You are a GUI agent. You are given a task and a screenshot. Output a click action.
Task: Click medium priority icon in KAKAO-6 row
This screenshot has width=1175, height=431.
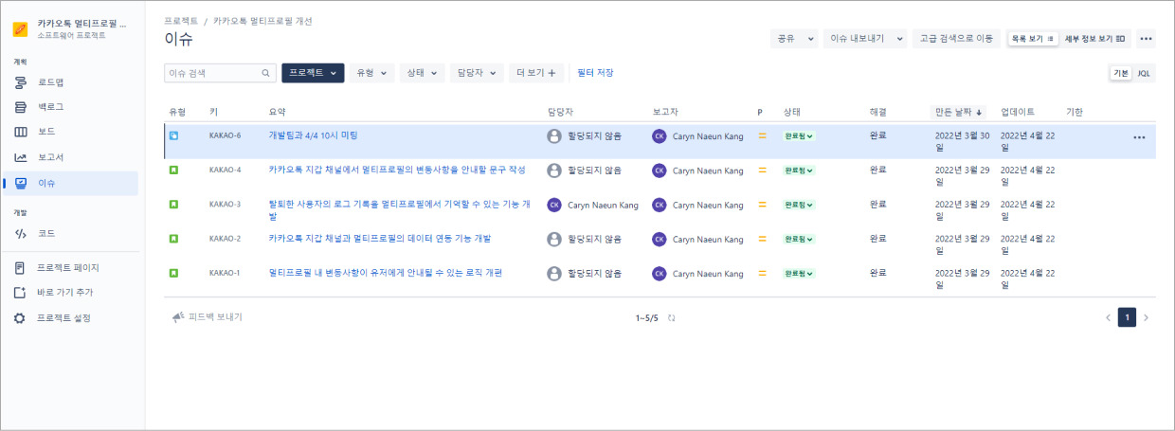762,136
